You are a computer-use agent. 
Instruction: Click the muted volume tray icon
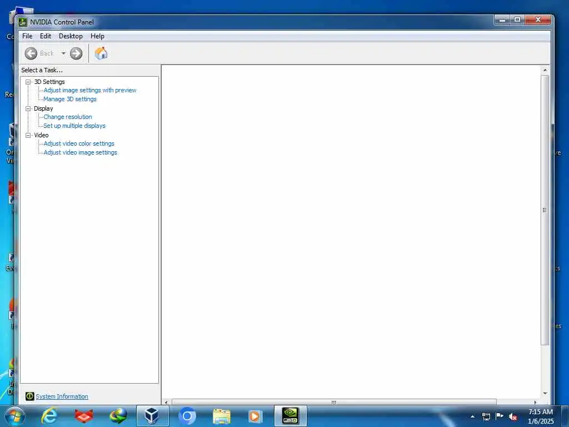pyautogui.click(x=513, y=416)
